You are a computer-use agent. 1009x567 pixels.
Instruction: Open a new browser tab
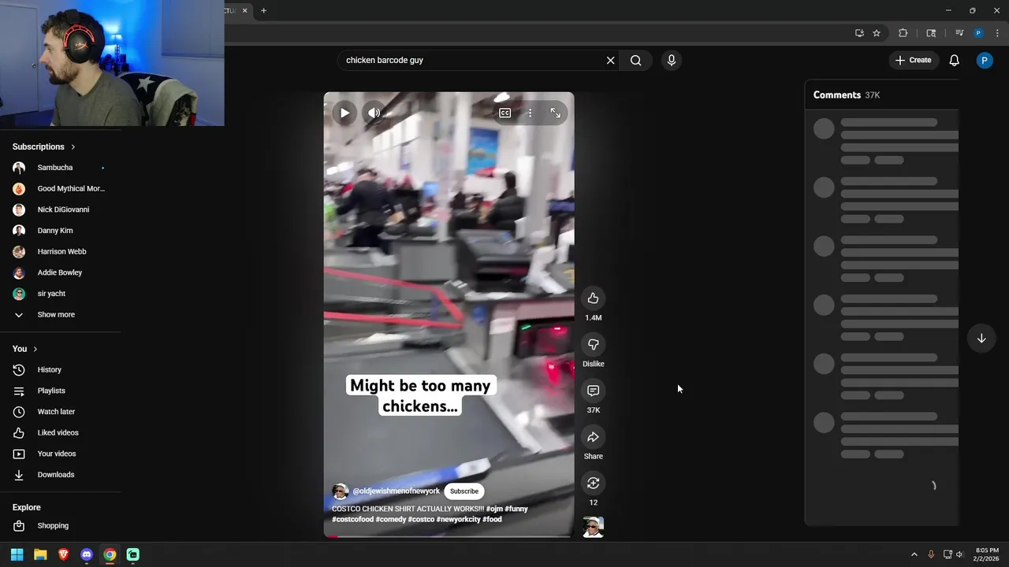[263, 10]
